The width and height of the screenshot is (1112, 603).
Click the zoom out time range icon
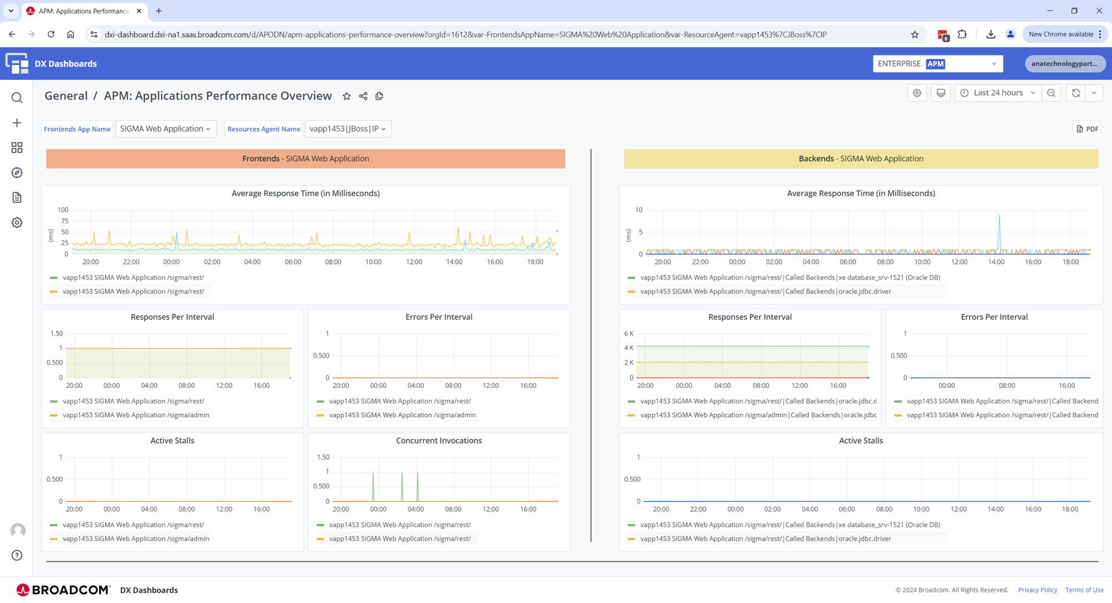click(x=1051, y=93)
